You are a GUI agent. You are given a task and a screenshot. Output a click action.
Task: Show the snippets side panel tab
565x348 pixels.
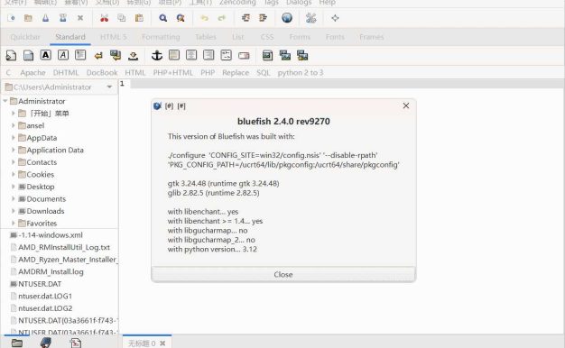(75, 343)
